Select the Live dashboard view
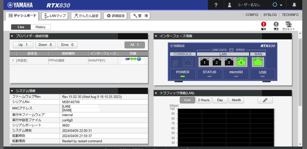The image size is (307, 149). (x=21, y=27)
